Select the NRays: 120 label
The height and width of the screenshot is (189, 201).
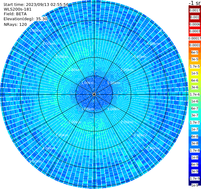(x=15, y=24)
